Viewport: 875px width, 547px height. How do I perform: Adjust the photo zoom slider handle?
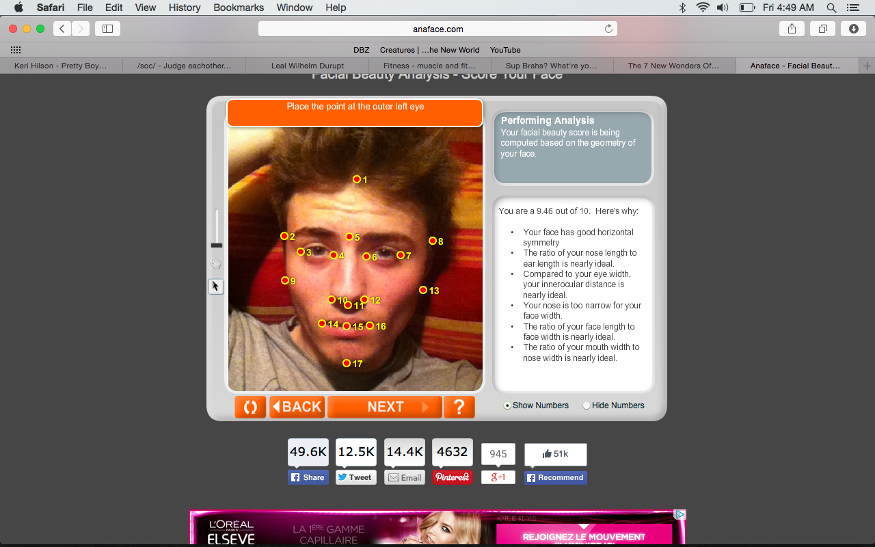(216, 245)
